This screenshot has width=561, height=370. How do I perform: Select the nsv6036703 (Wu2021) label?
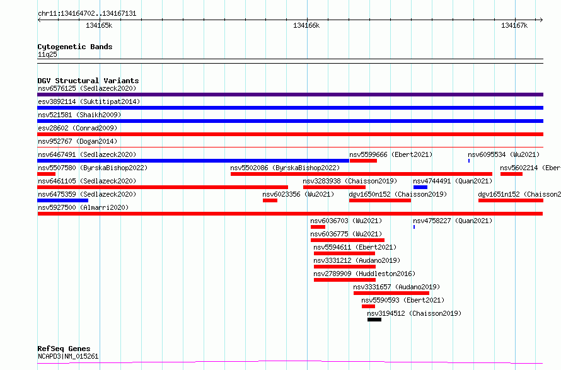click(x=346, y=221)
